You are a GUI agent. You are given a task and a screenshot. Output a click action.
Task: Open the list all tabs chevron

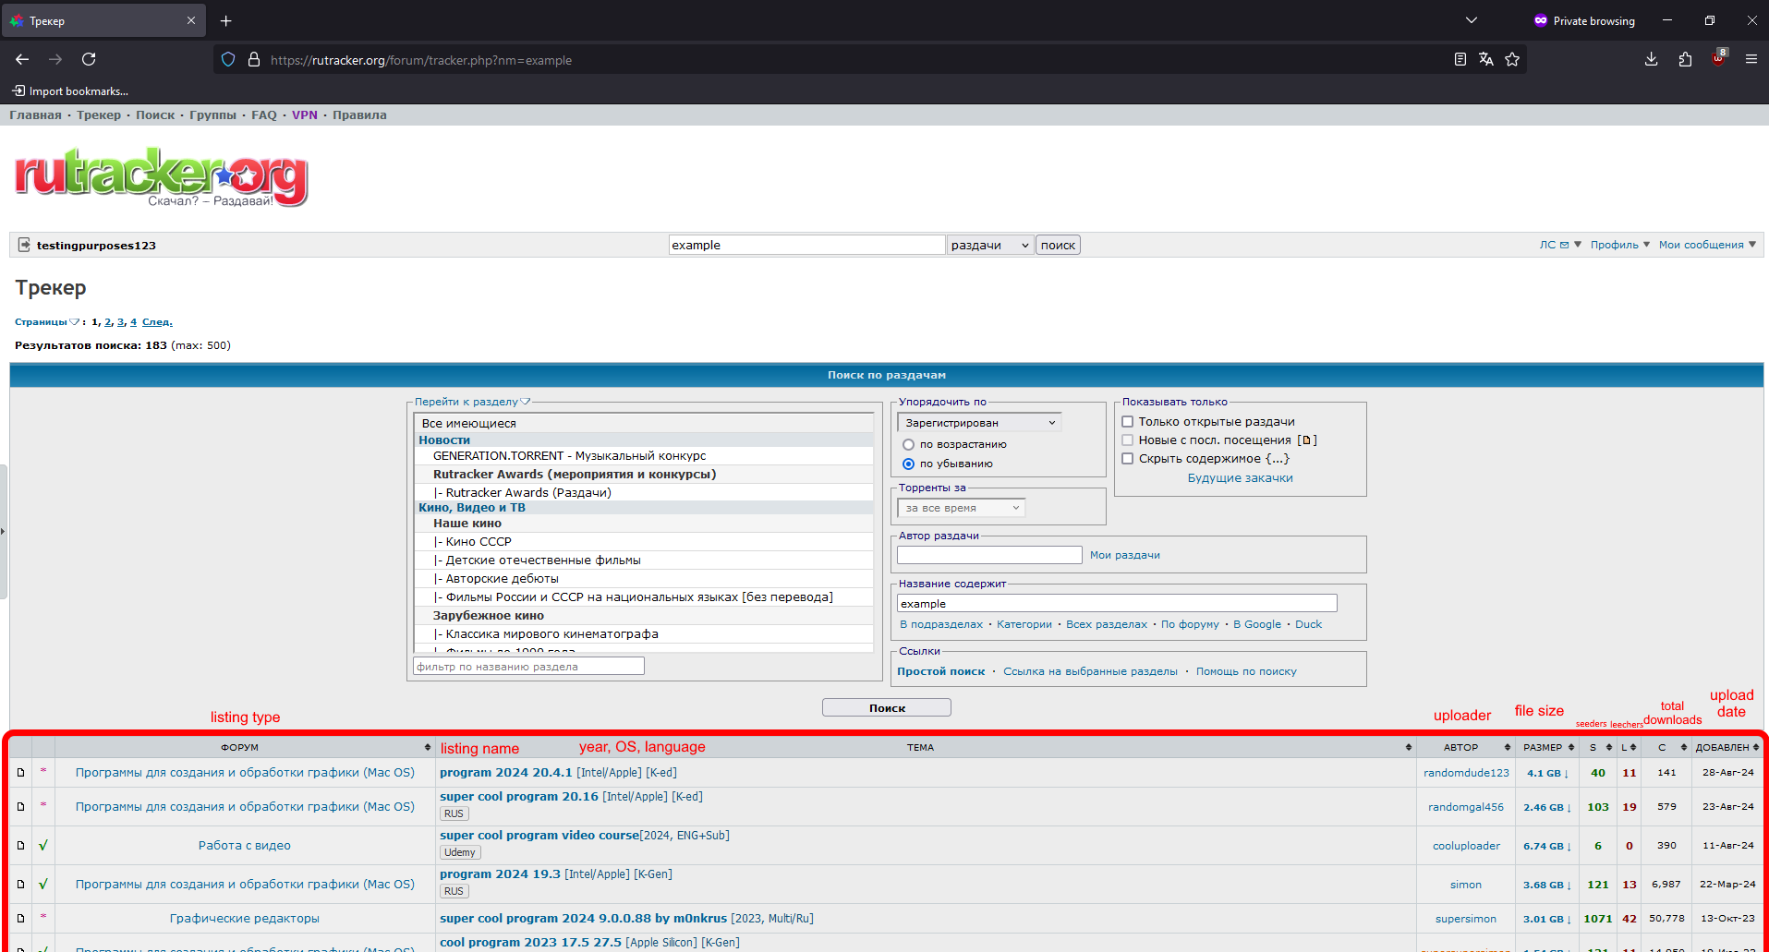pyautogui.click(x=1472, y=20)
